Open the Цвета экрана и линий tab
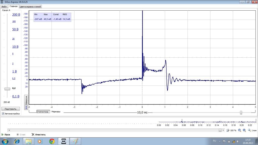 coord(30,7)
